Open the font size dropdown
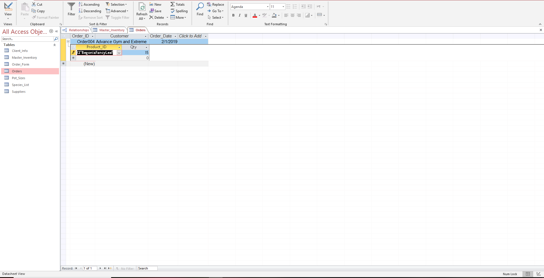 pos(283,7)
